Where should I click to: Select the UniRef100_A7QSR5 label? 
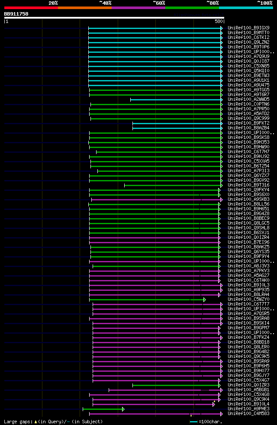tap(248, 314)
